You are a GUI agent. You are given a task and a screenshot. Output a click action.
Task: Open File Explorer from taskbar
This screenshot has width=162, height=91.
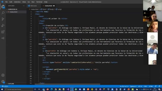point(60,89)
